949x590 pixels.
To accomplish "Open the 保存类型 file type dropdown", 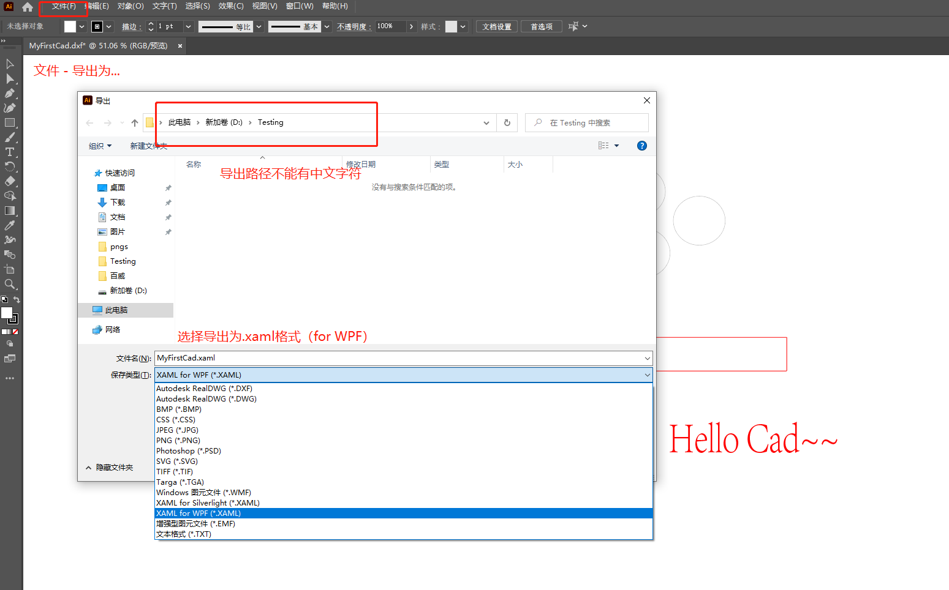I will point(404,375).
